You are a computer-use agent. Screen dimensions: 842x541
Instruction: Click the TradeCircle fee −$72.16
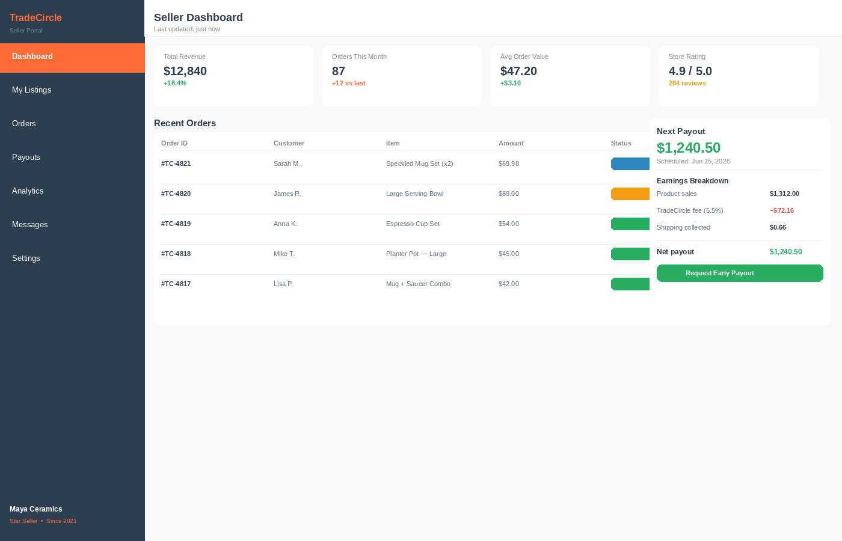click(782, 210)
